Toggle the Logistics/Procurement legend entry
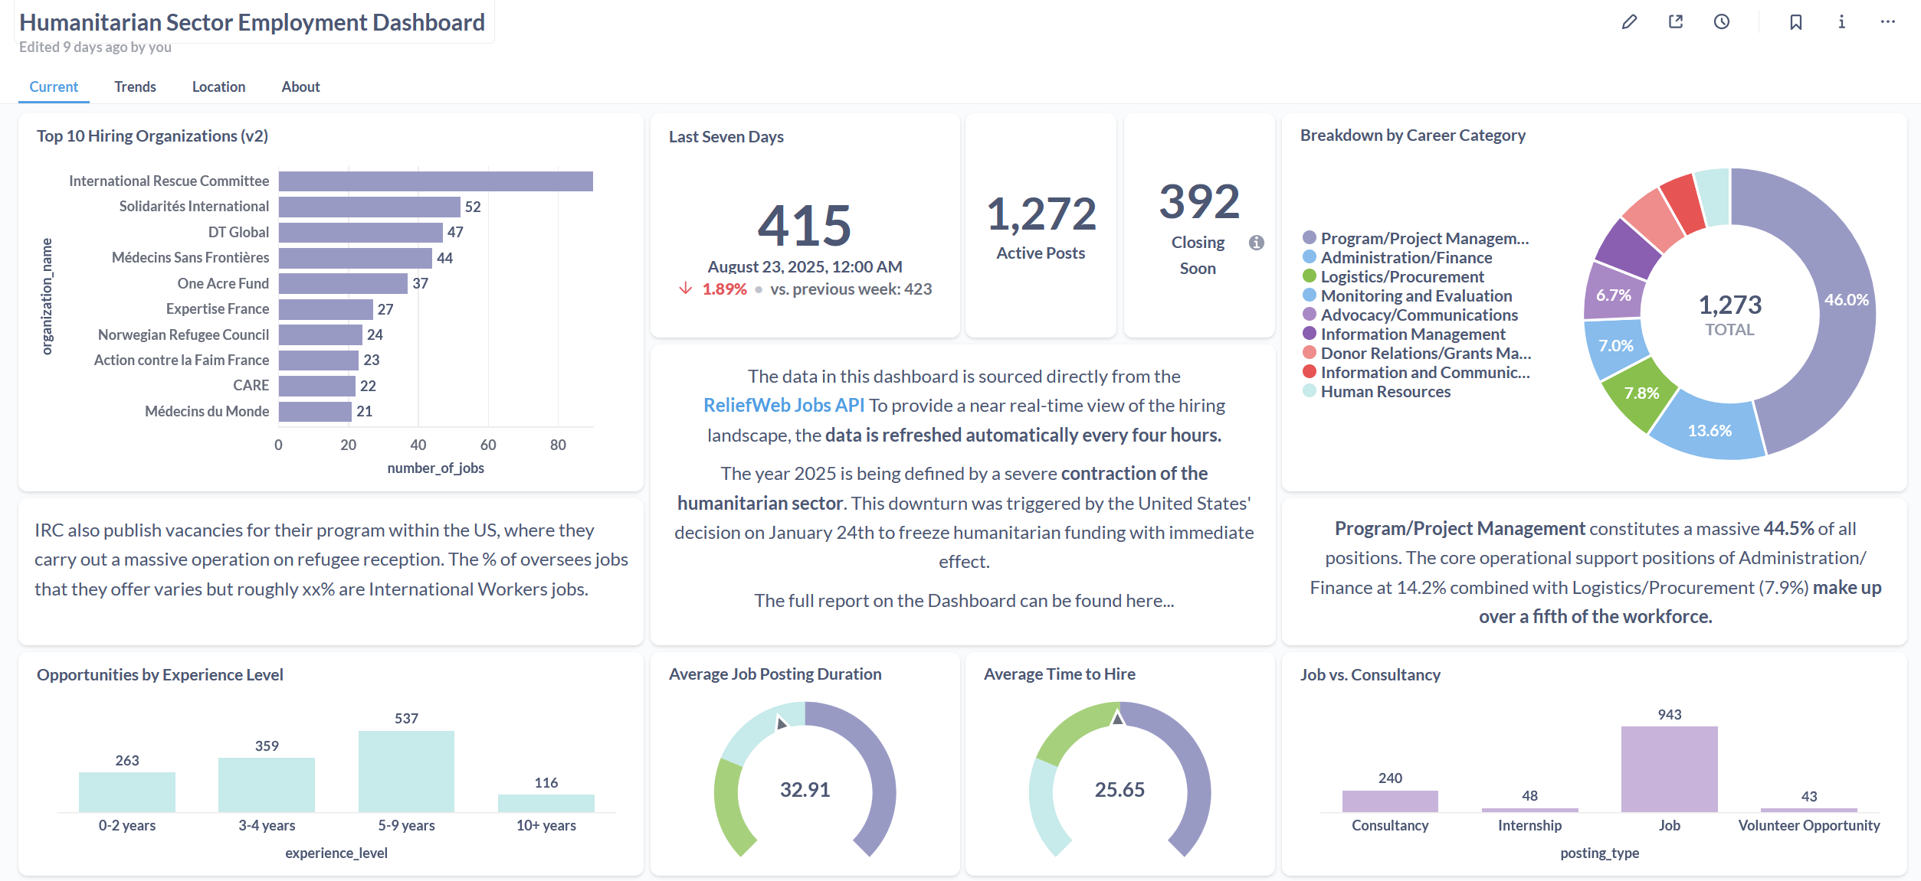The height and width of the screenshot is (881, 1921). tap(1401, 276)
